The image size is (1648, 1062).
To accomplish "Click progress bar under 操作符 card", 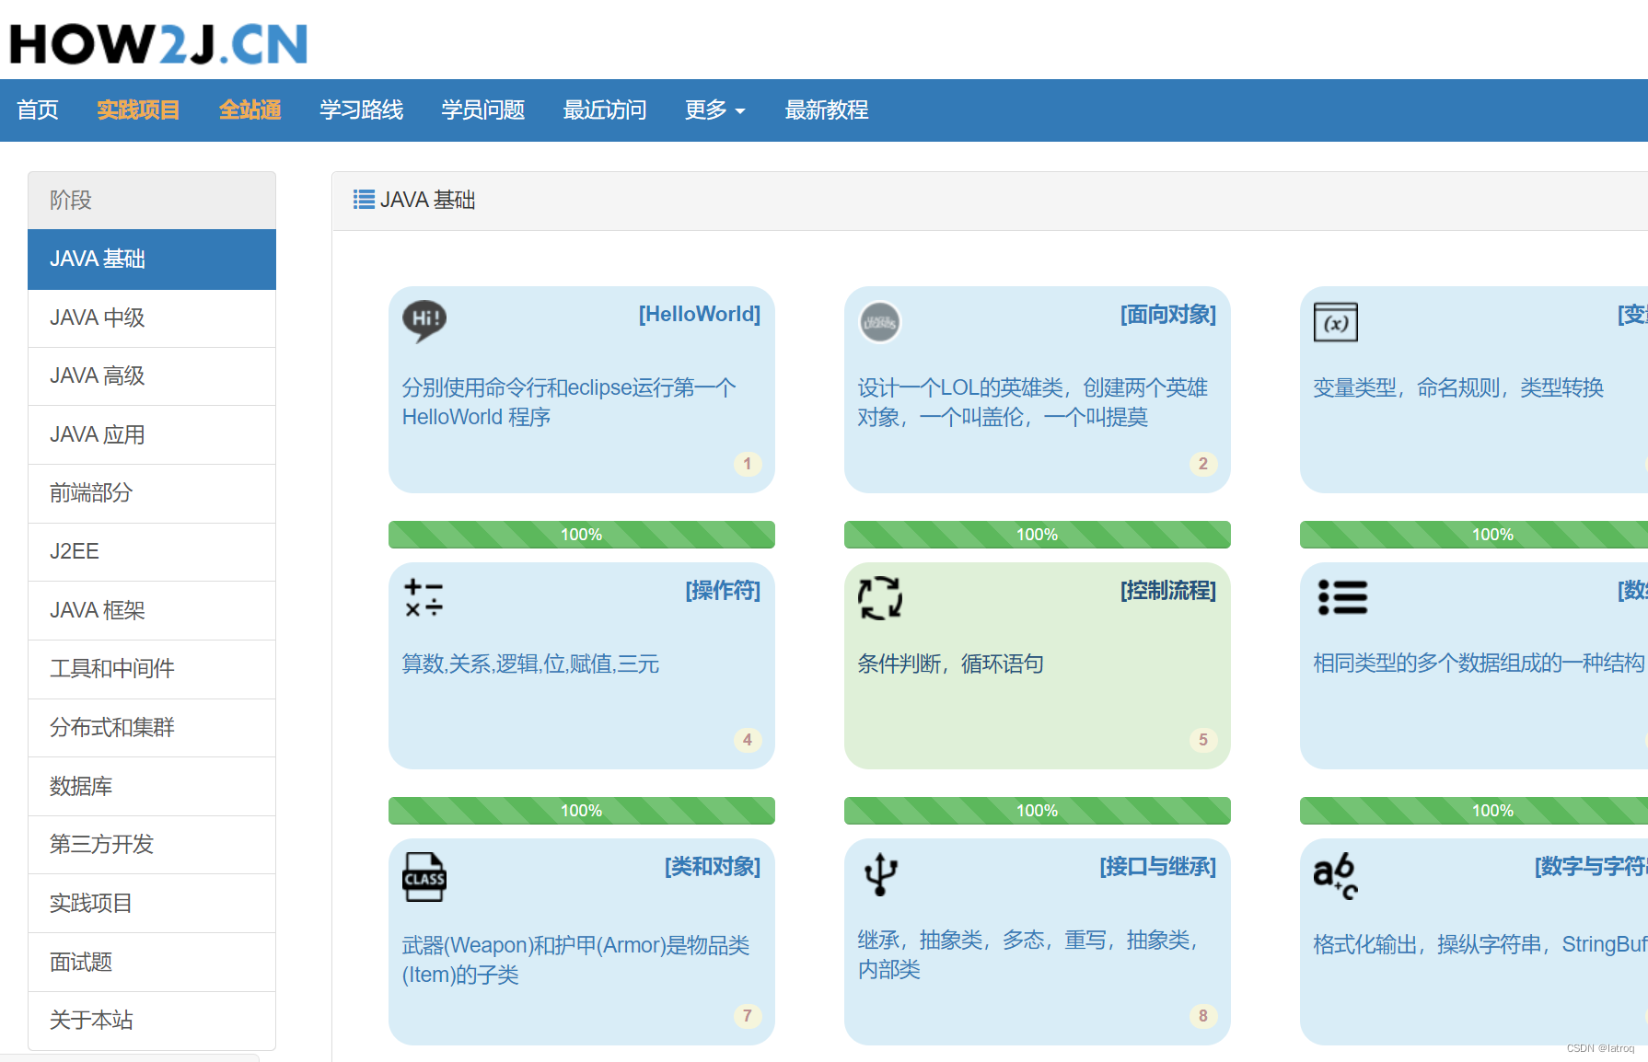I will pyautogui.click(x=582, y=811).
